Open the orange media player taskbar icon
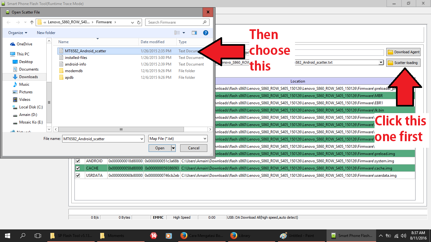This screenshot has height=242, width=431. tap(169, 235)
